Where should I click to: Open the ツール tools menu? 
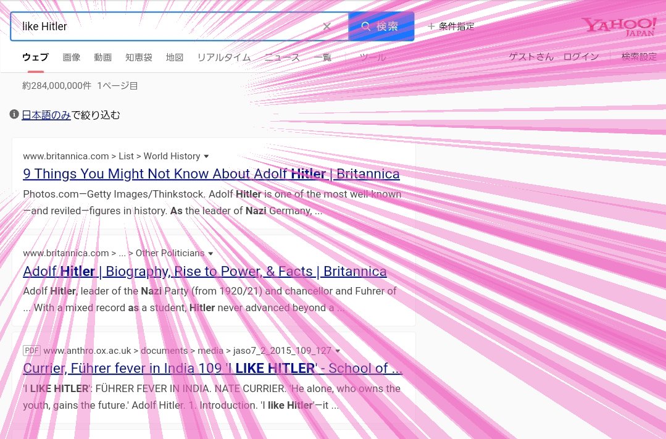pyautogui.click(x=372, y=57)
